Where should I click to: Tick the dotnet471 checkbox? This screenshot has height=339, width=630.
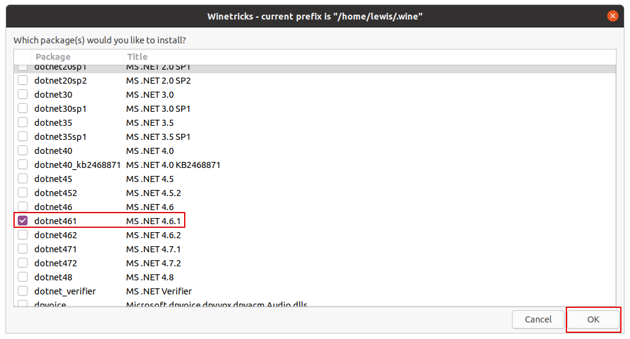point(23,249)
